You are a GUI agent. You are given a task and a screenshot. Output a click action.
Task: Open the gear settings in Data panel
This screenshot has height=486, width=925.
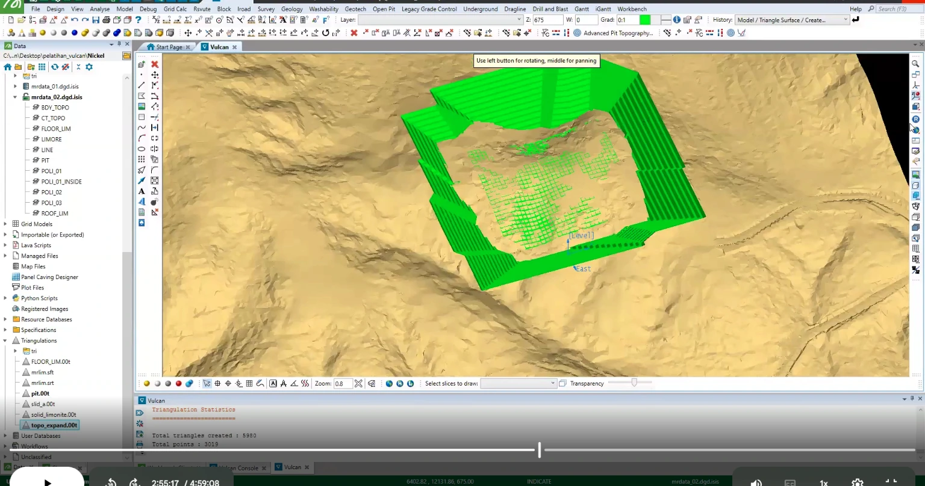89,67
